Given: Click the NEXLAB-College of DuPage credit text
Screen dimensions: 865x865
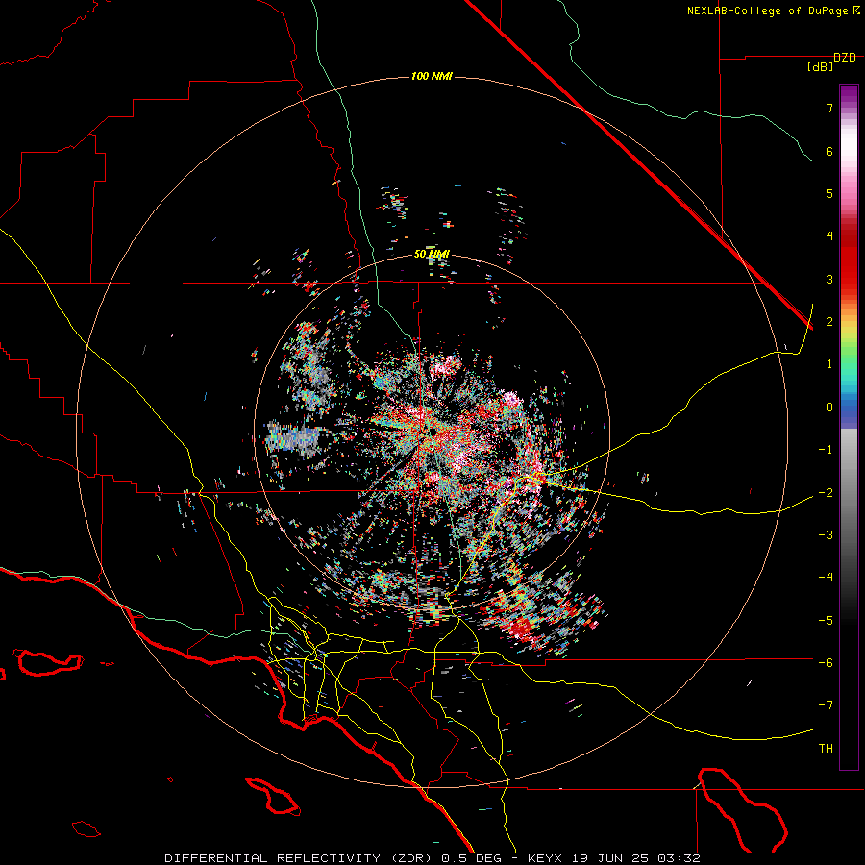Looking at the screenshot, I should pyautogui.click(x=768, y=11).
